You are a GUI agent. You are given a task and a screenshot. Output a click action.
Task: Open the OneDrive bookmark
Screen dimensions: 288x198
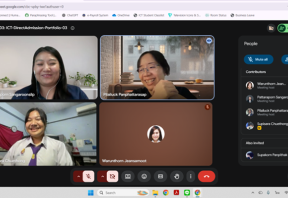pyautogui.click(x=121, y=15)
